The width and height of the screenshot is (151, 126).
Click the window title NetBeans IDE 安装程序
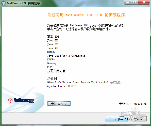[23, 3]
